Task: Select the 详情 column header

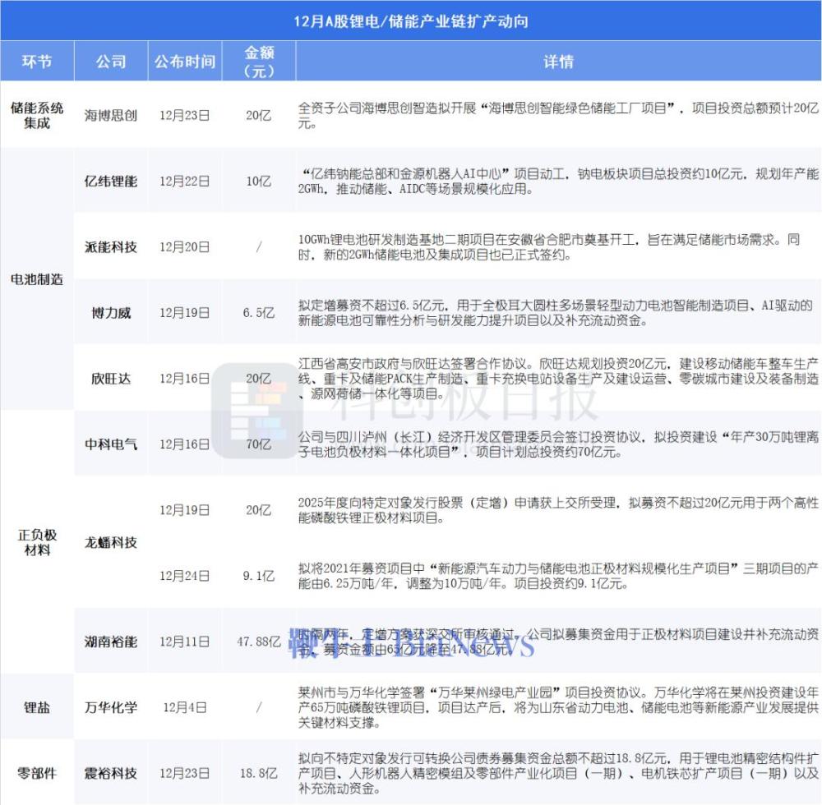Action: click(x=560, y=61)
